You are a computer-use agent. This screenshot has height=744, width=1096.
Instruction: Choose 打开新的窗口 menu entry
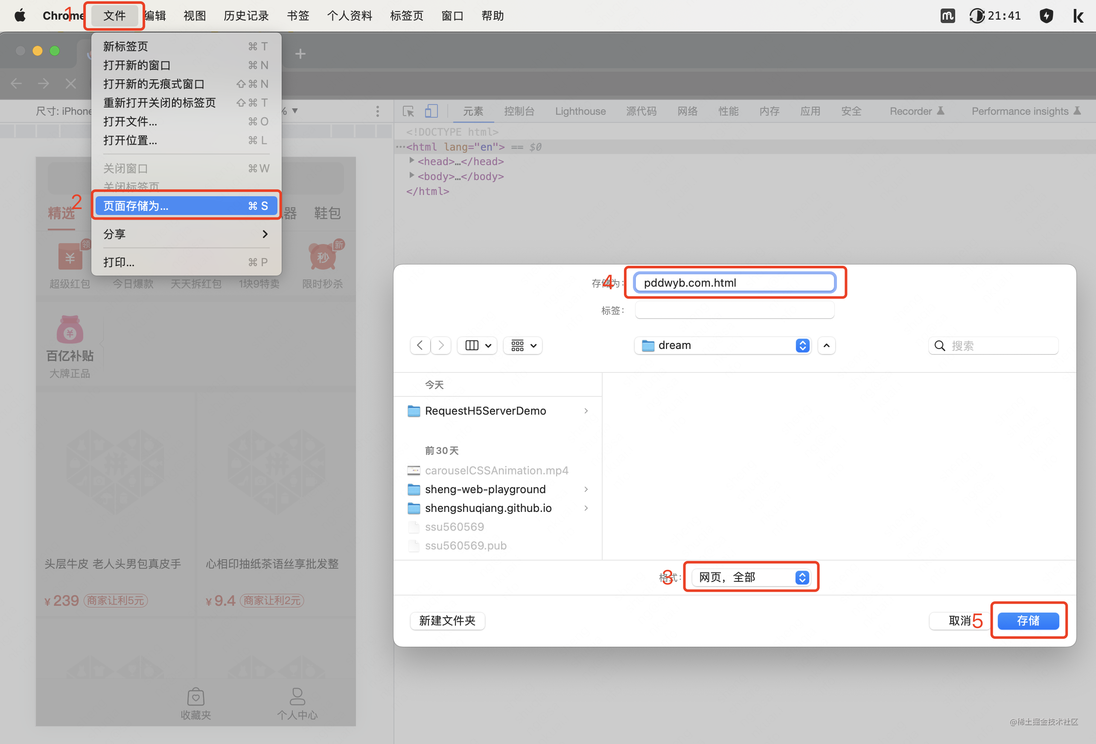point(186,65)
